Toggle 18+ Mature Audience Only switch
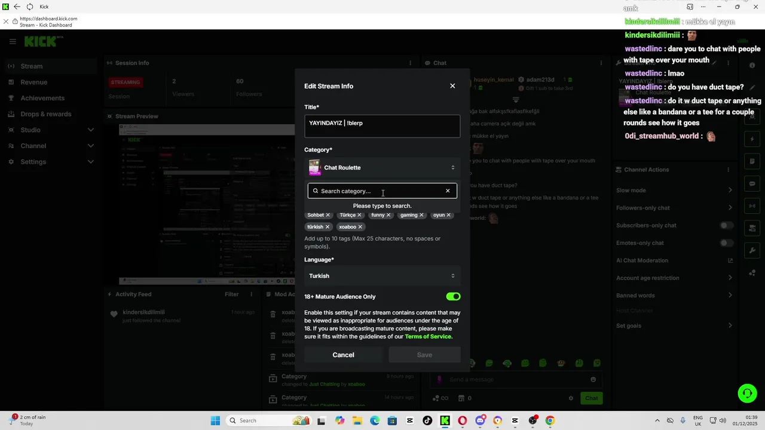765x430 pixels. point(453,297)
